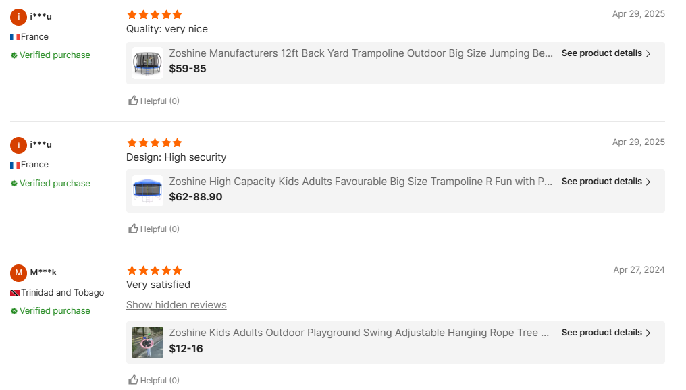Screen dimensions: 686x390
Task: Open the 12ft Back Yard Trampoline thumbnail
Action: pos(147,63)
